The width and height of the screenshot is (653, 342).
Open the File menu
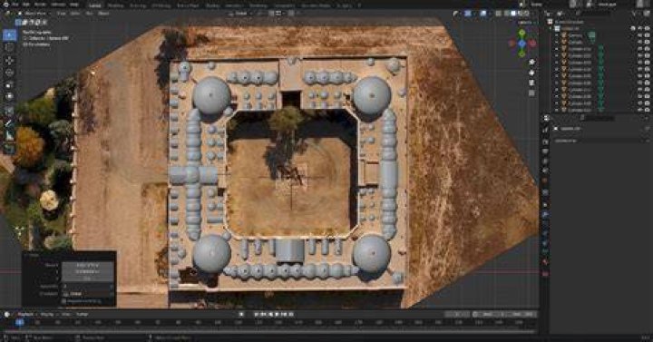point(15,5)
